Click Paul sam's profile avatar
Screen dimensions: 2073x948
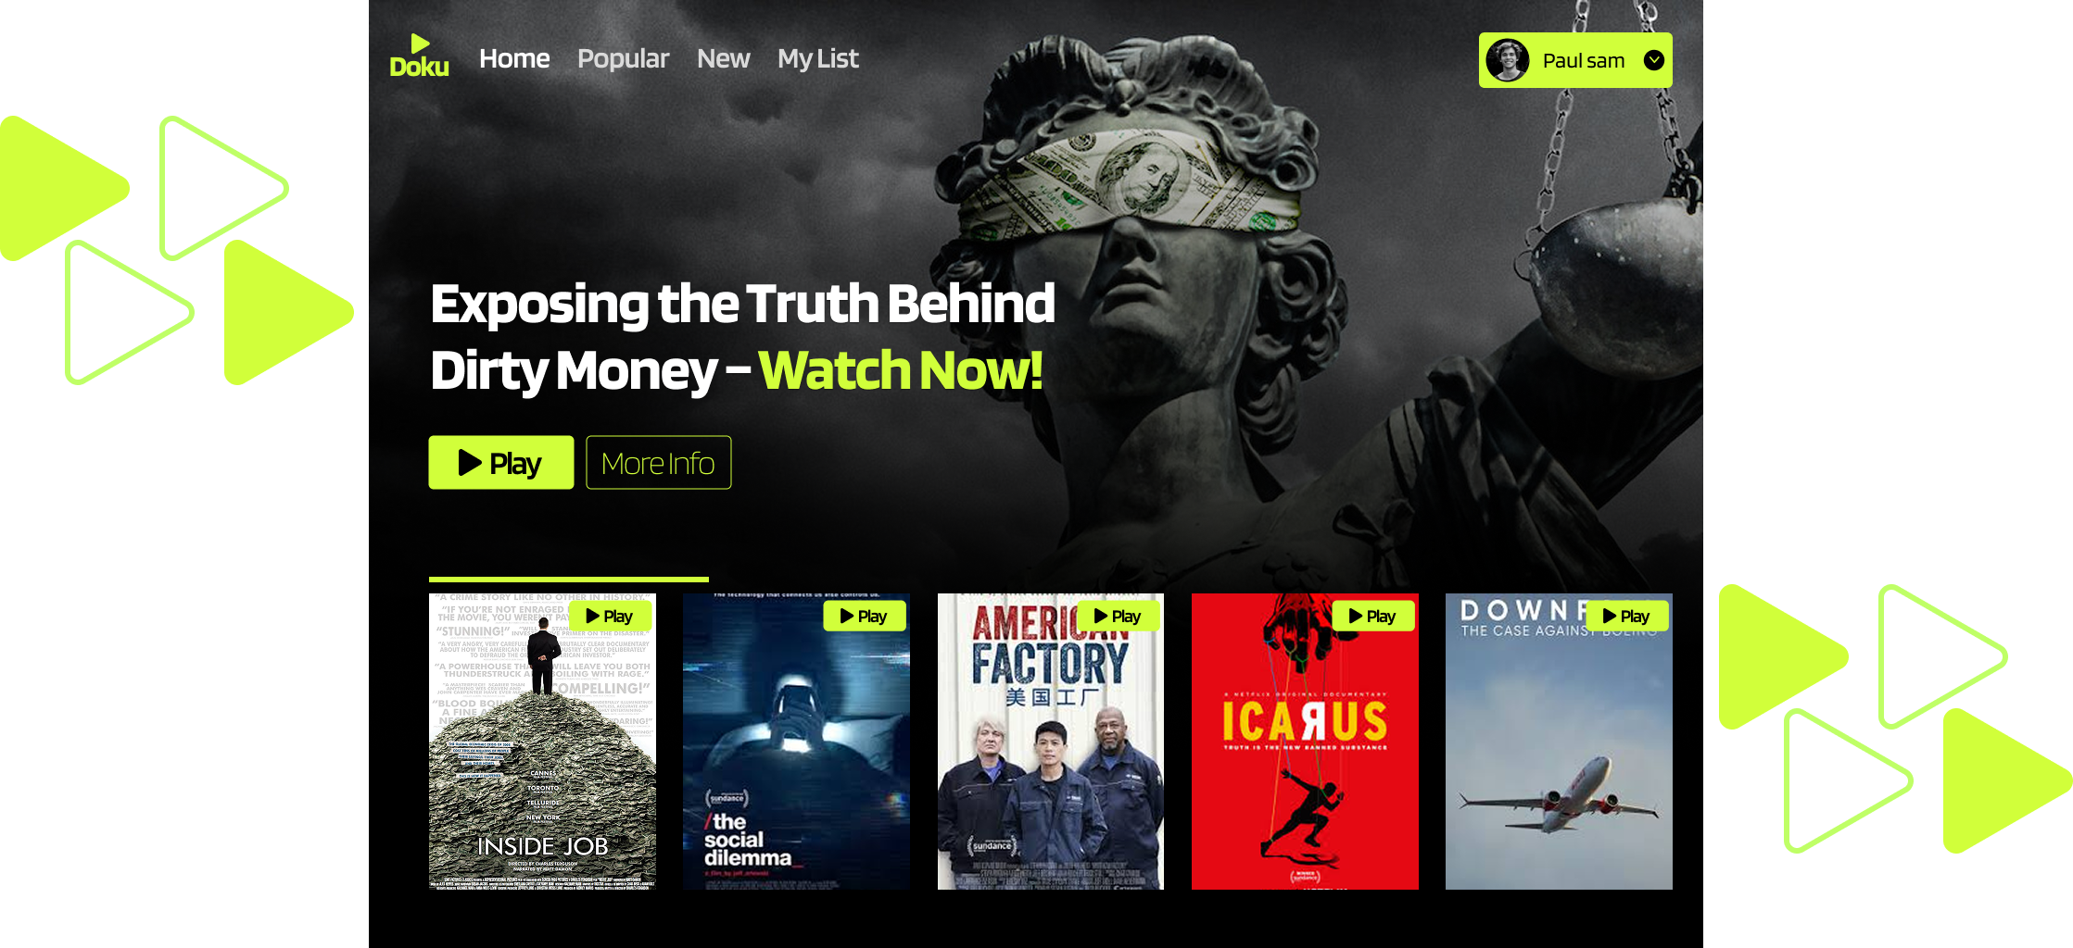pos(1508,60)
